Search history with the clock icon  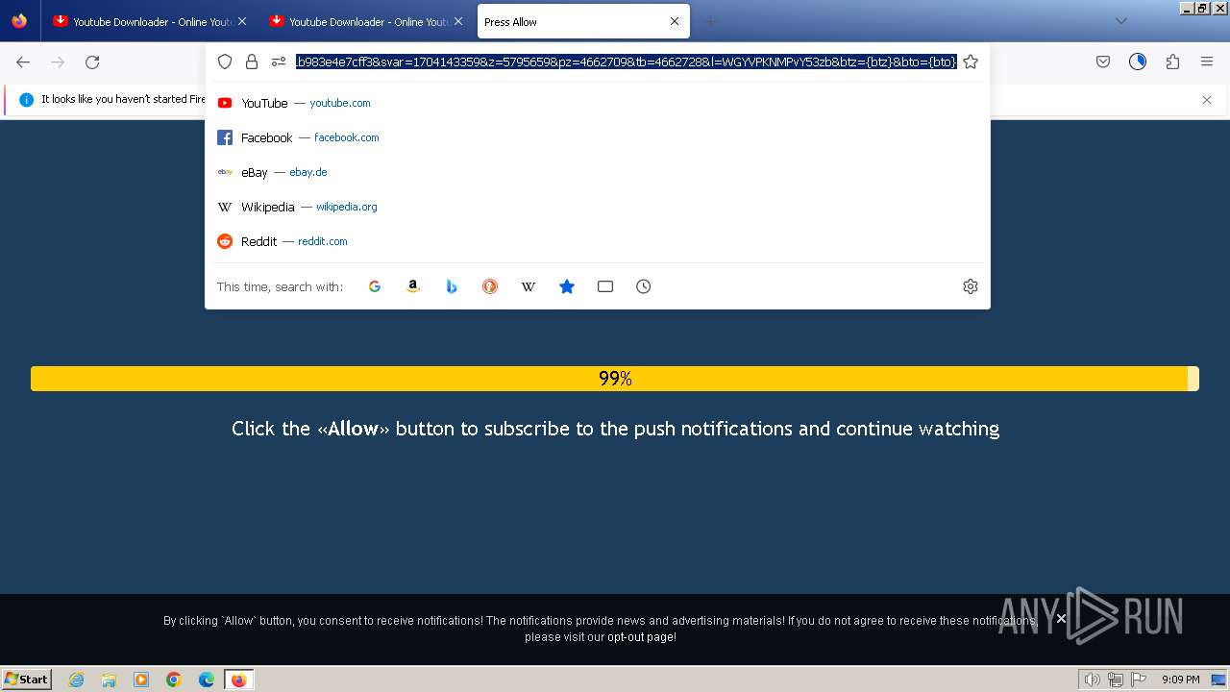pyautogui.click(x=644, y=286)
